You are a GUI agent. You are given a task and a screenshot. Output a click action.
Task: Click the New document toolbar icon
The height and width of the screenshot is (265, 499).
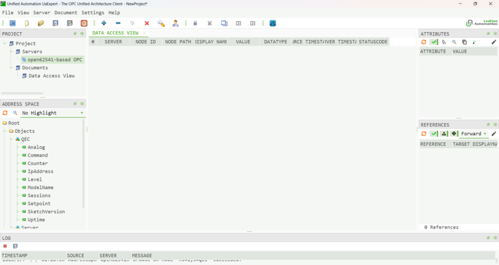point(27,23)
